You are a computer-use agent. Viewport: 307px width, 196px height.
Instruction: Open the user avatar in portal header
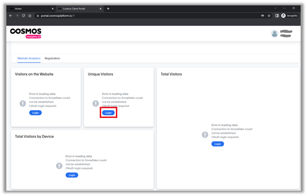tap(275, 34)
